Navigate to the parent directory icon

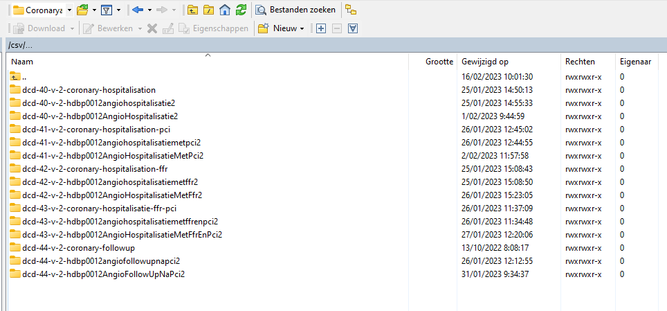click(x=192, y=10)
